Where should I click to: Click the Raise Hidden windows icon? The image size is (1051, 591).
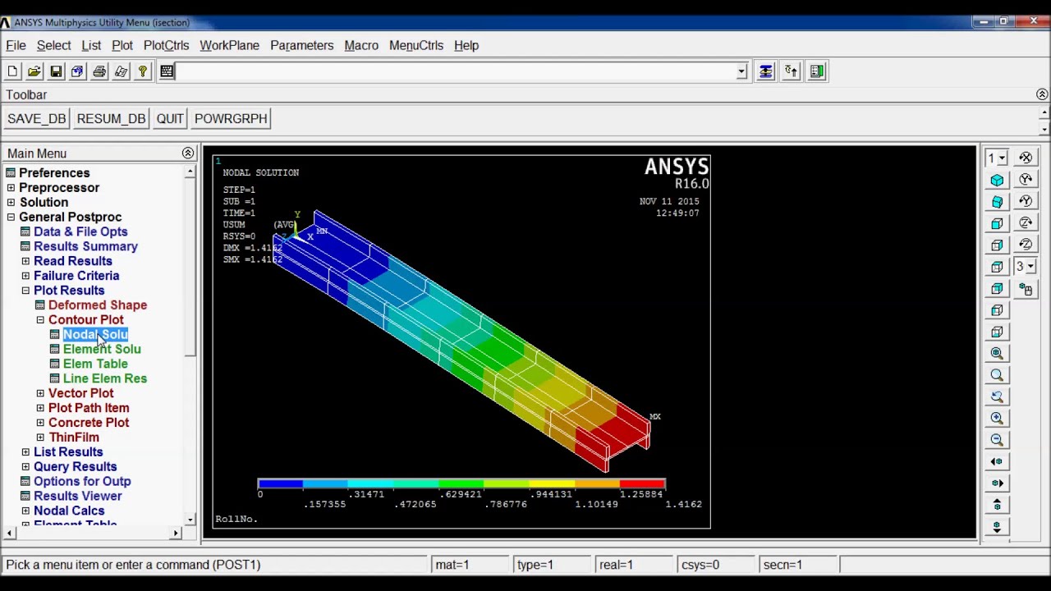click(765, 71)
